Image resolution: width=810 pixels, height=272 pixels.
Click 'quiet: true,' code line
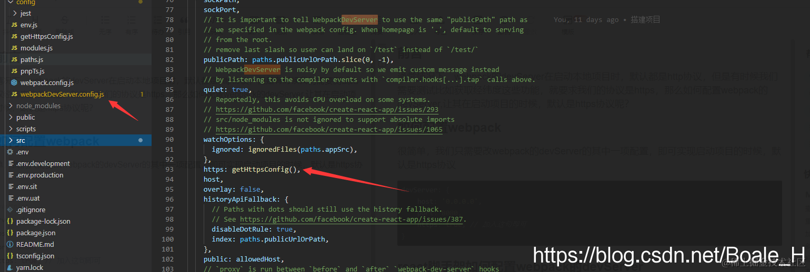pyautogui.click(x=228, y=90)
